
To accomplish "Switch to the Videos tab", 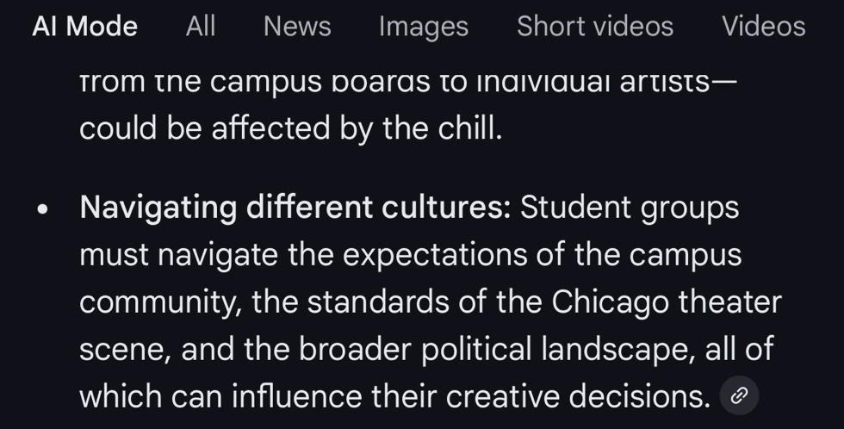I will 763,26.
